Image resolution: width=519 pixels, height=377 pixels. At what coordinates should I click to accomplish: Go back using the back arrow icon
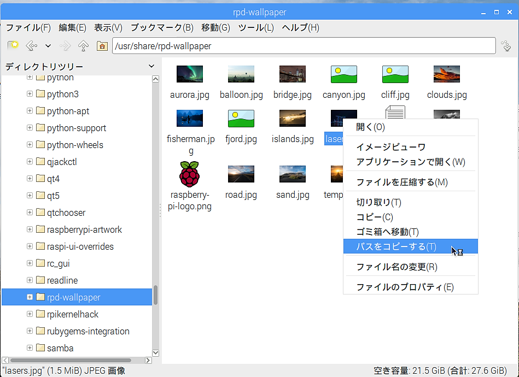(x=31, y=46)
